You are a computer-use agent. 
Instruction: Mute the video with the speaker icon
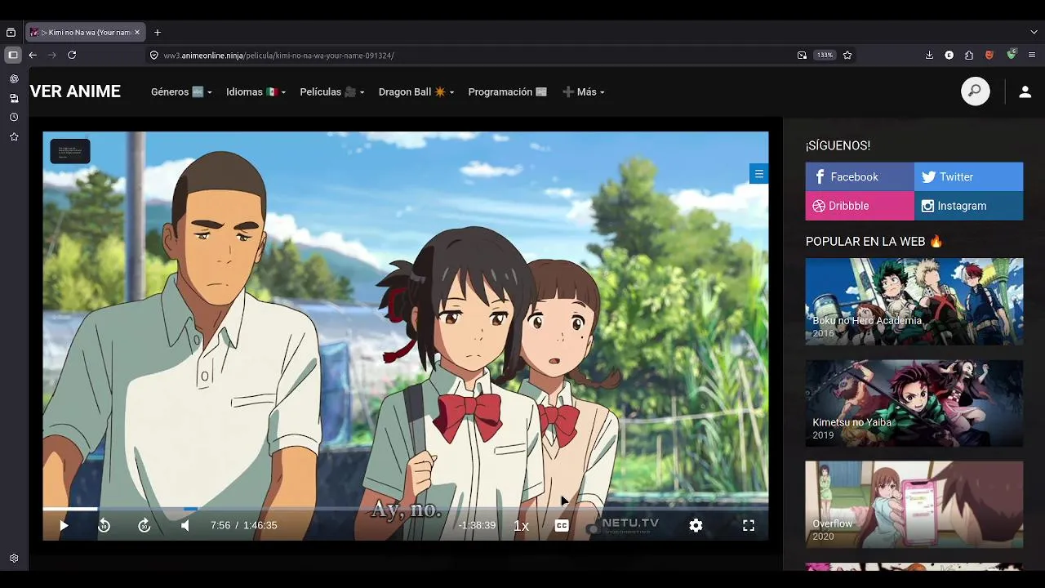(x=185, y=526)
